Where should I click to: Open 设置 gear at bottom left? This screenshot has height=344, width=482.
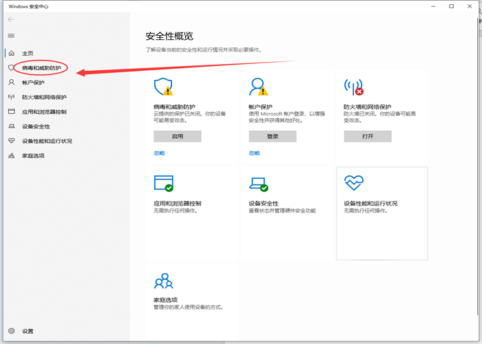[28, 331]
